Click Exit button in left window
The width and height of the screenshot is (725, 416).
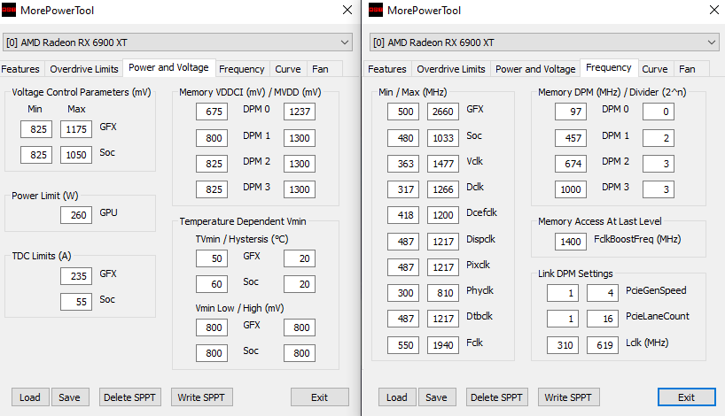[319, 397]
